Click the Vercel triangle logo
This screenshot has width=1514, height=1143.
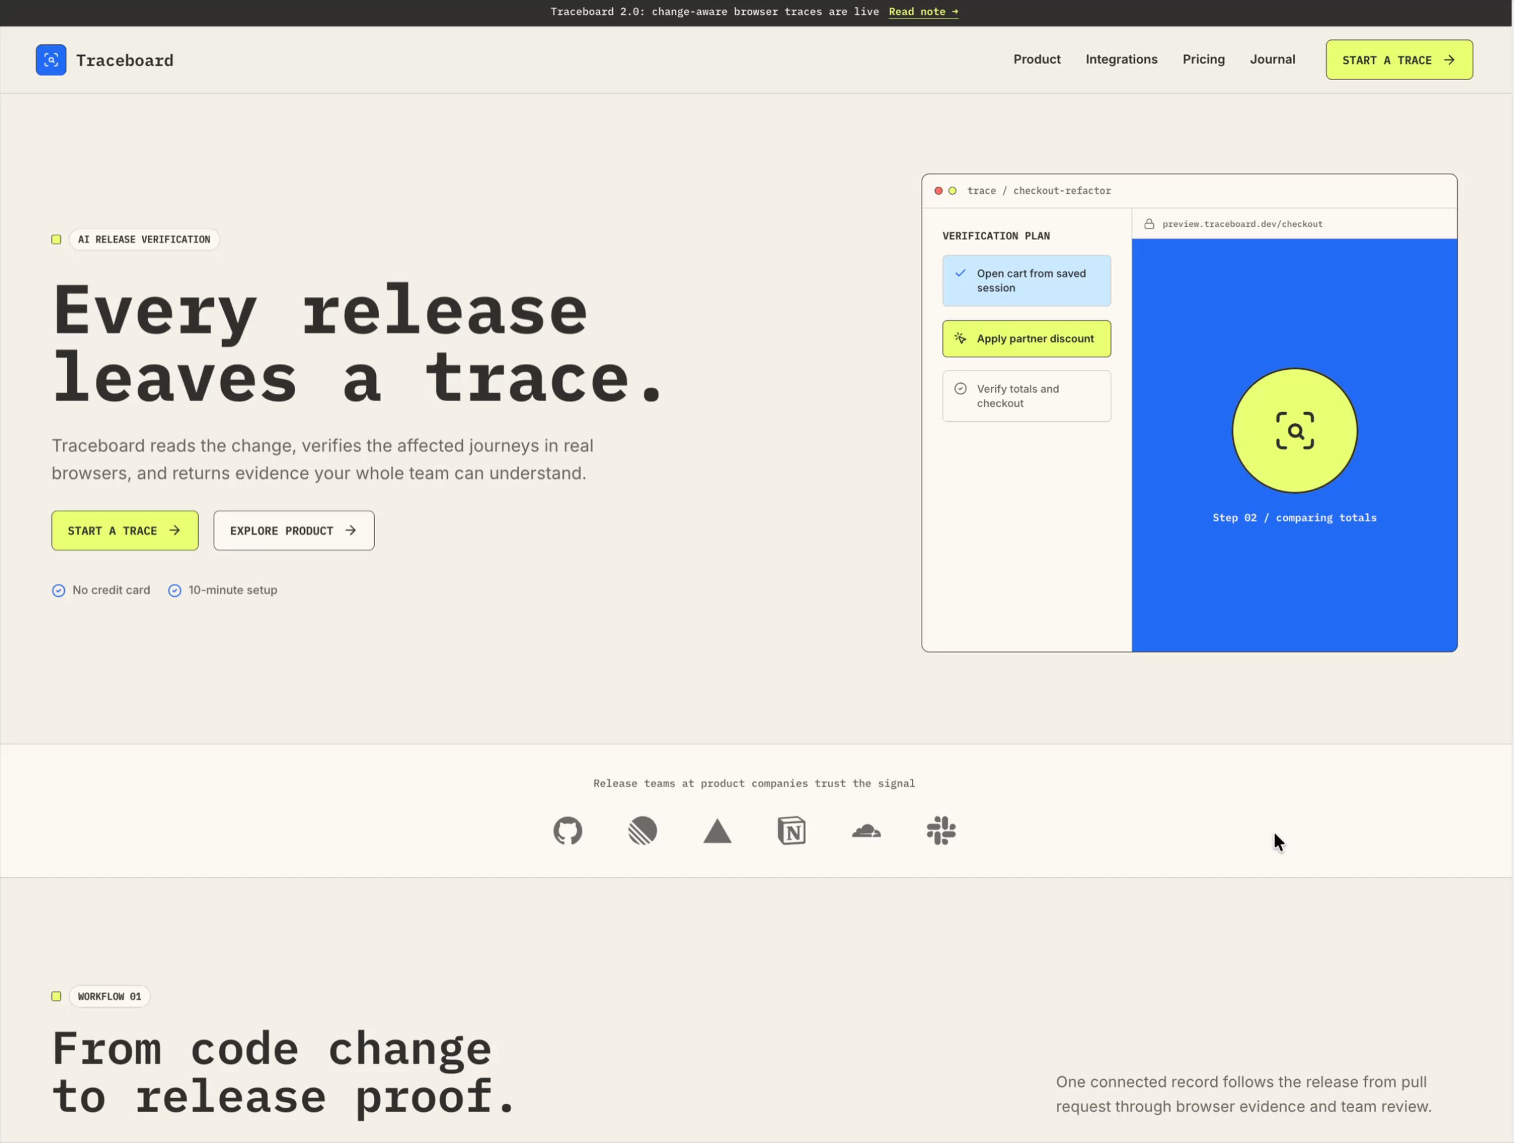point(718,831)
